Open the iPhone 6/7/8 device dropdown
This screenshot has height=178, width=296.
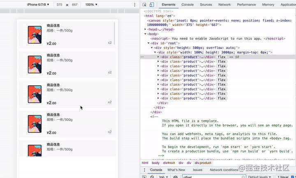(38, 5)
